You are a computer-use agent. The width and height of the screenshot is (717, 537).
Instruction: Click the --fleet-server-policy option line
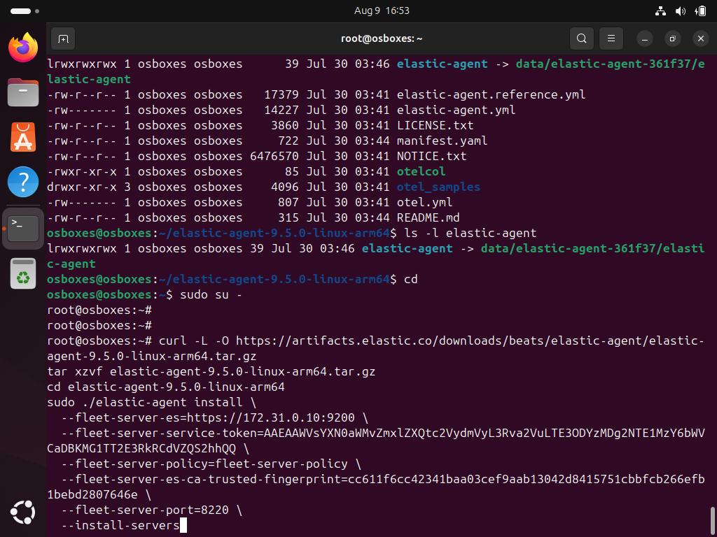point(211,464)
